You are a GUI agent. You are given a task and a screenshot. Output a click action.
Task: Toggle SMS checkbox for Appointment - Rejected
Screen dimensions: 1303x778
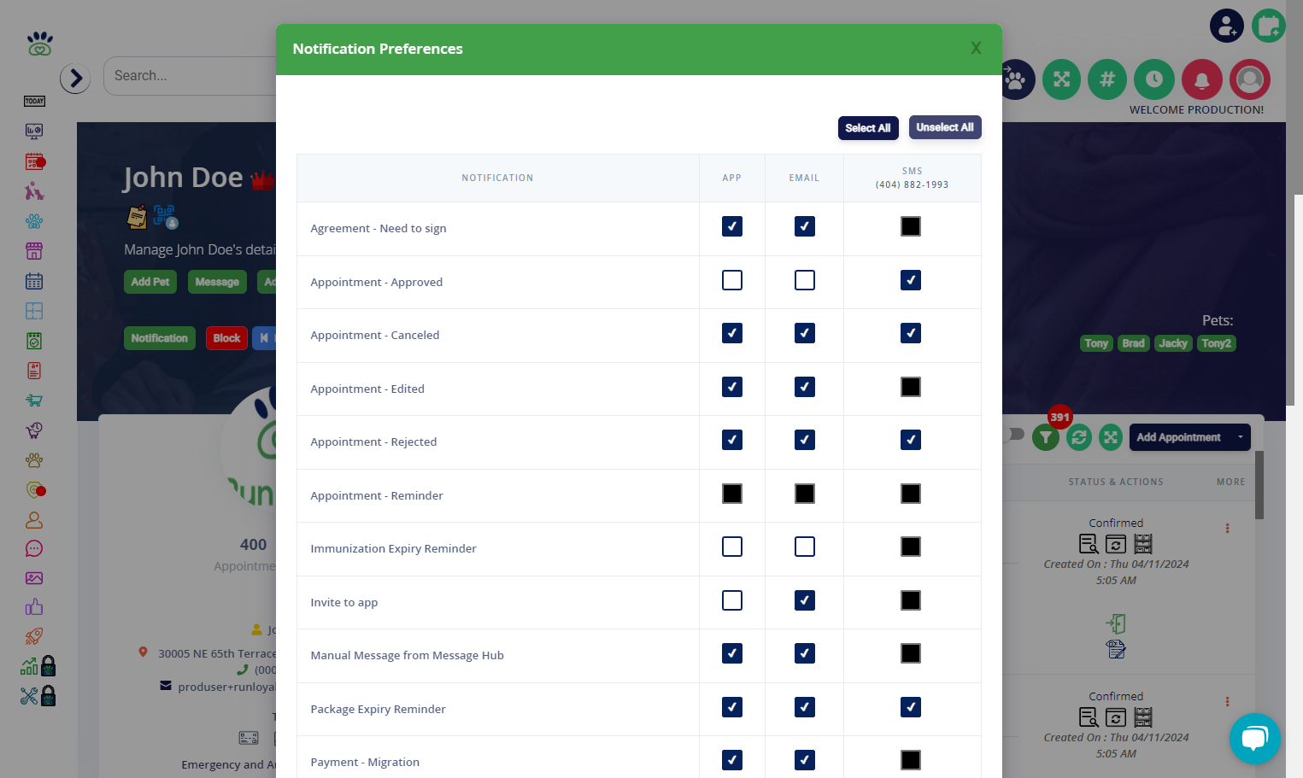[911, 440]
